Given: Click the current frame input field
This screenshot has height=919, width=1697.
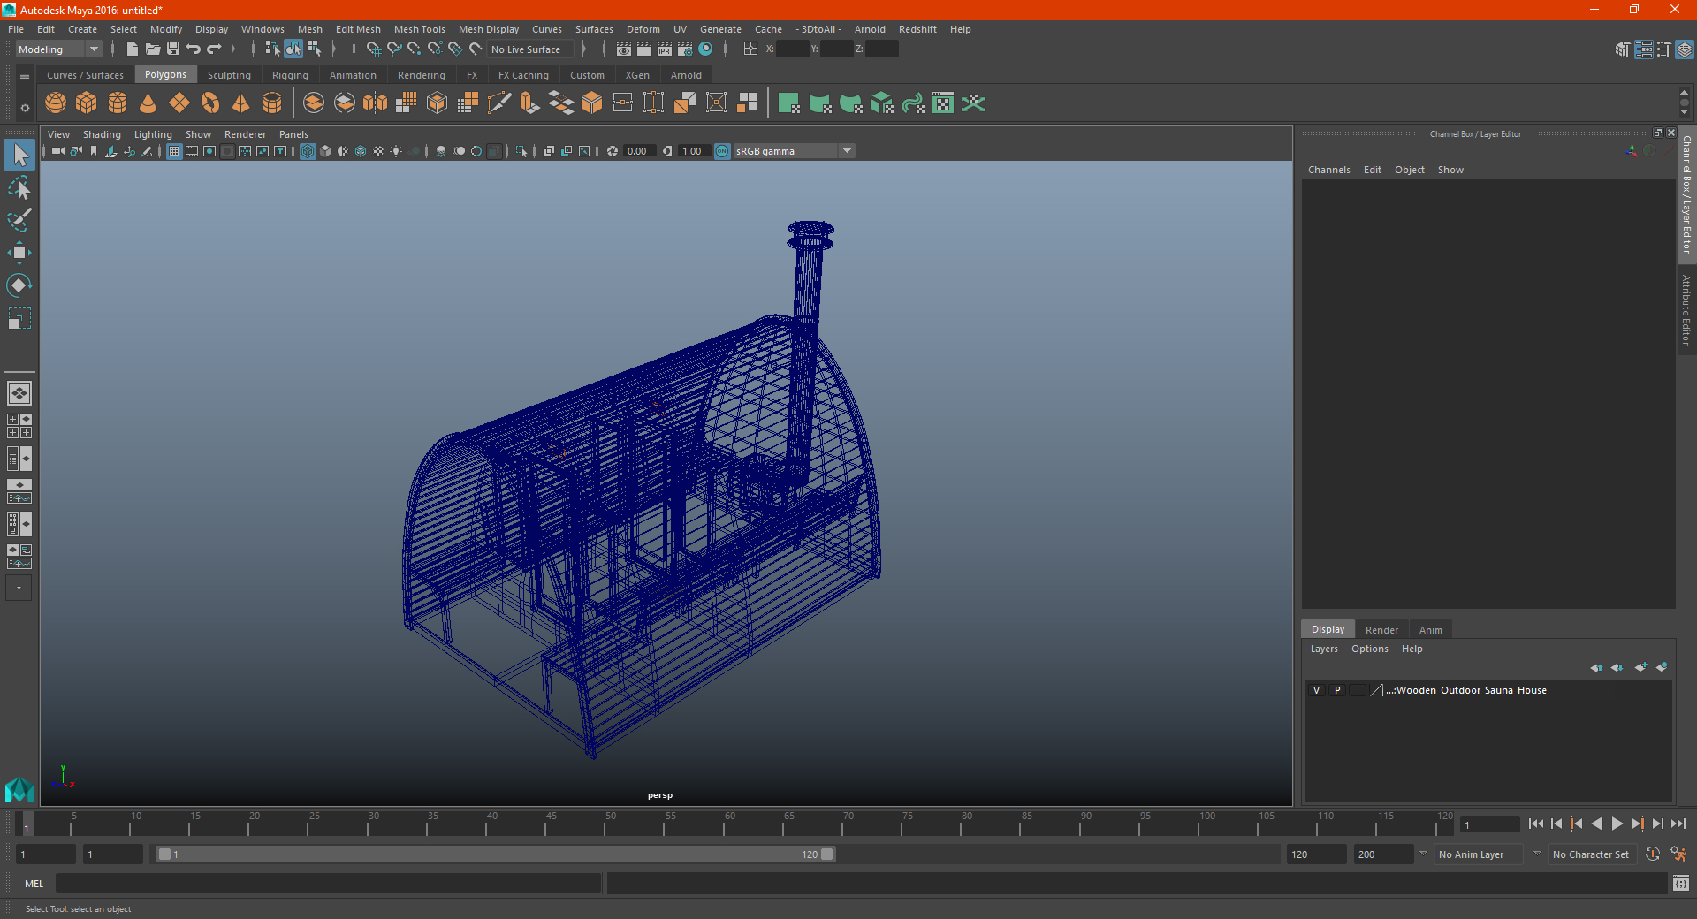Looking at the screenshot, I should [x=1489, y=824].
